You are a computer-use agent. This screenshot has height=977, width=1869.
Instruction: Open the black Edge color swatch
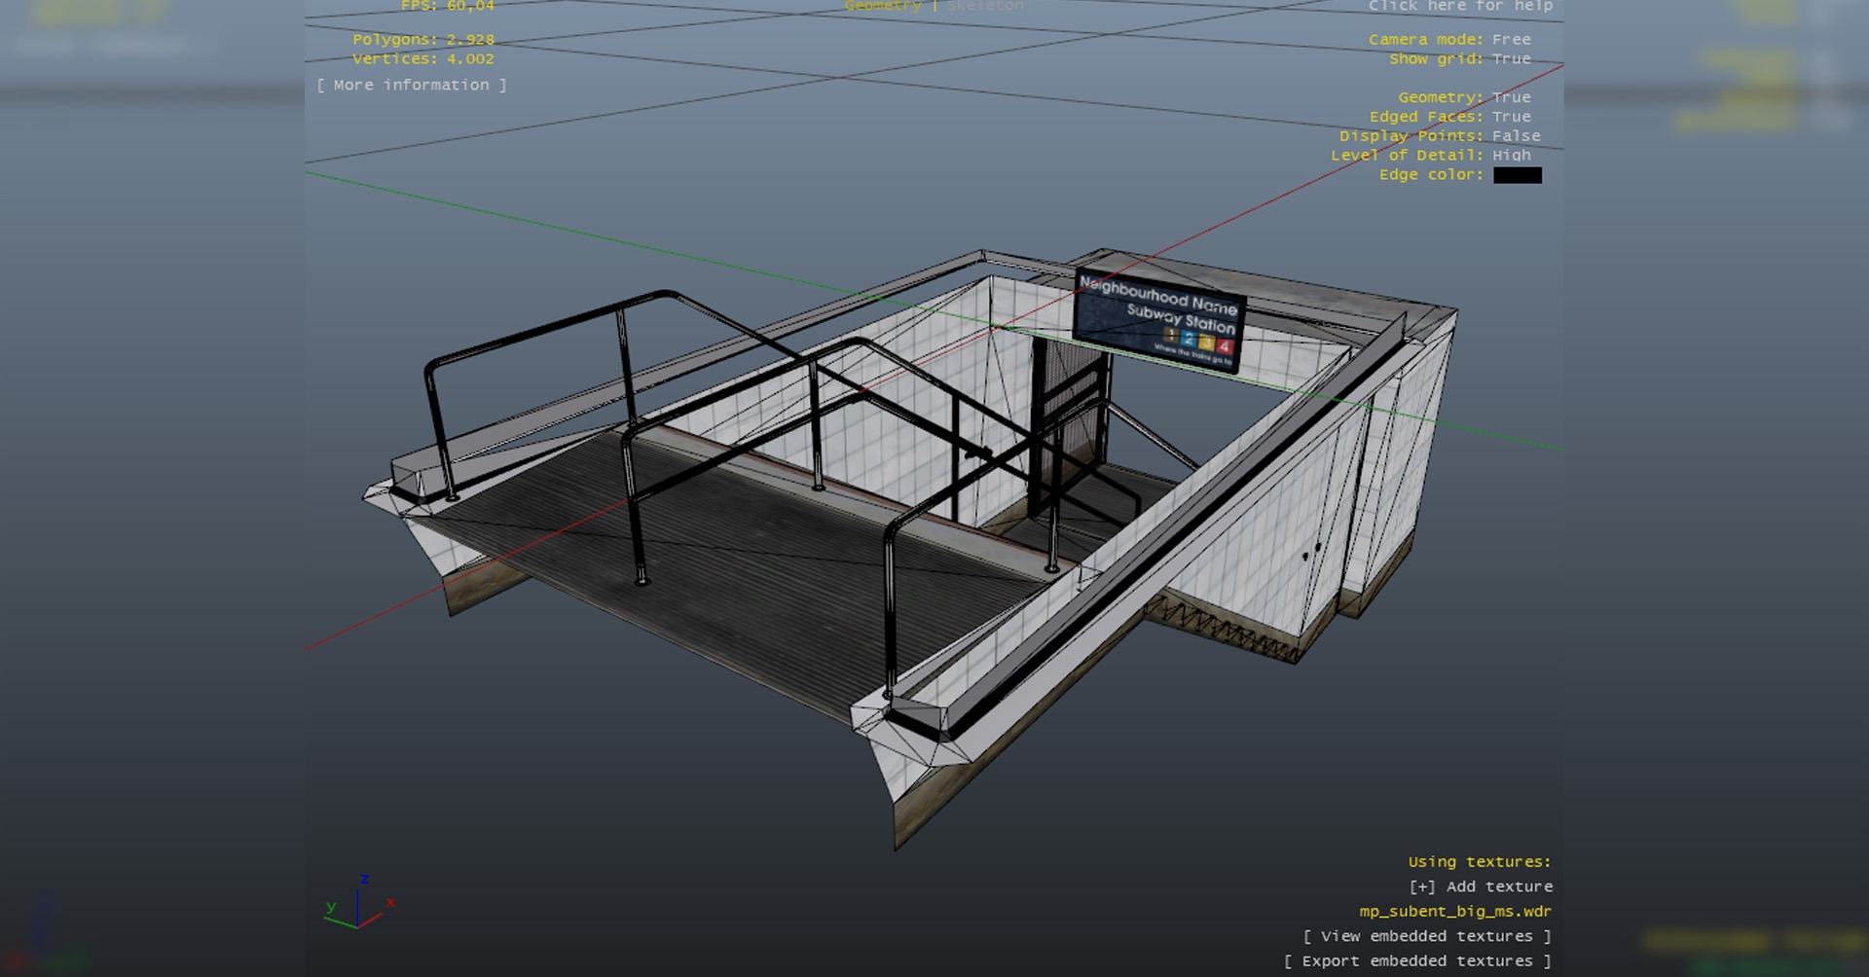click(1517, 175)
